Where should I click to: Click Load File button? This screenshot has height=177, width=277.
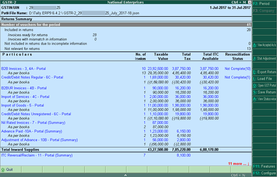click(x=265, y=79)
